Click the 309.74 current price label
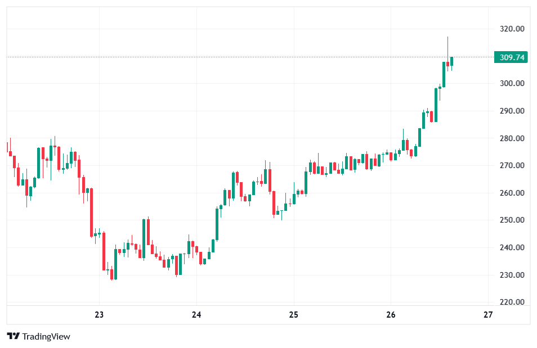 coord(512,57)
